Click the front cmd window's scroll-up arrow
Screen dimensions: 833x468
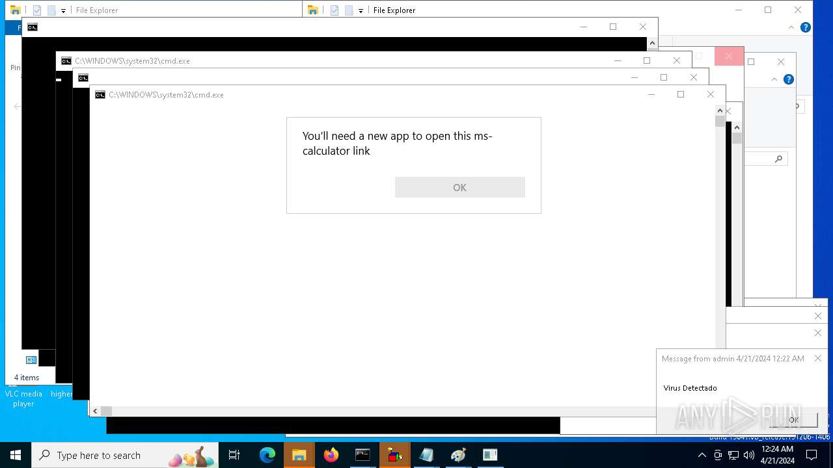[720, 110]
